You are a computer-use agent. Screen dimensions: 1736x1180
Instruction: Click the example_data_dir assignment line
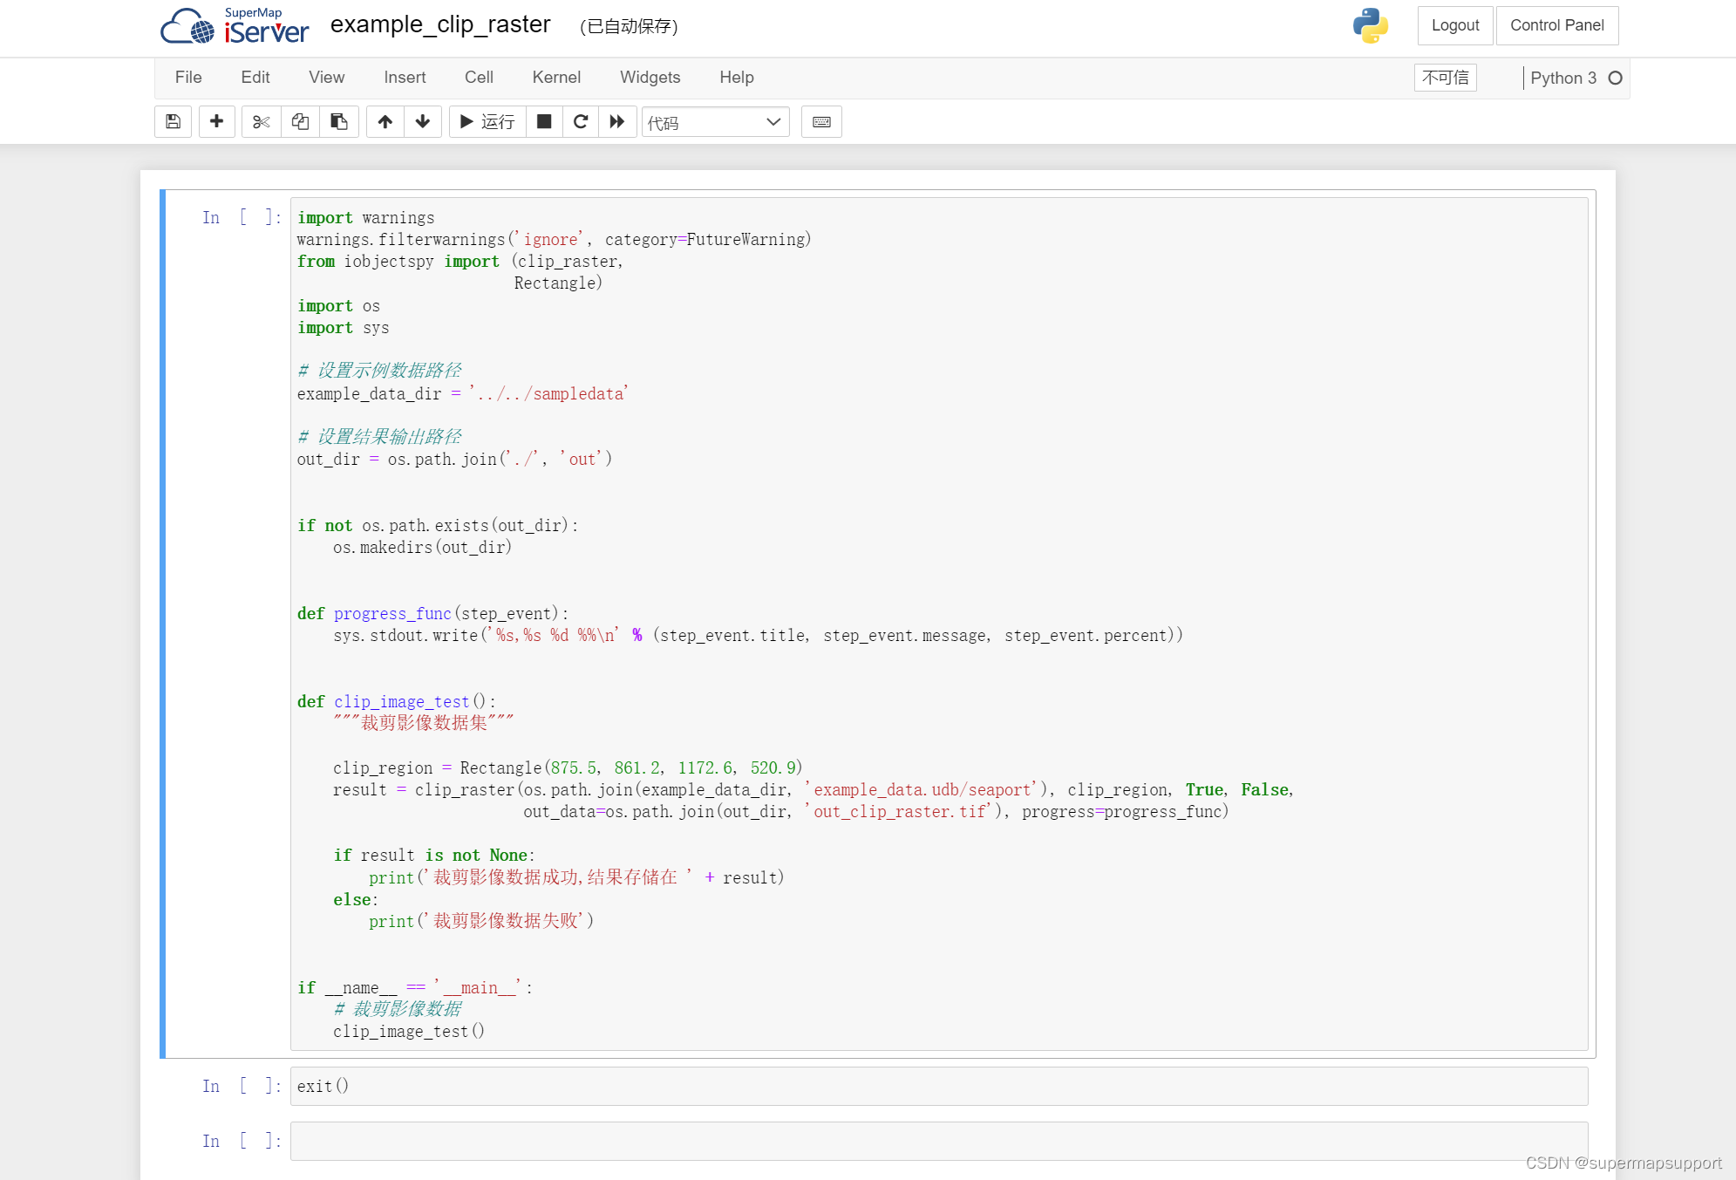click(x=462, y=393)
